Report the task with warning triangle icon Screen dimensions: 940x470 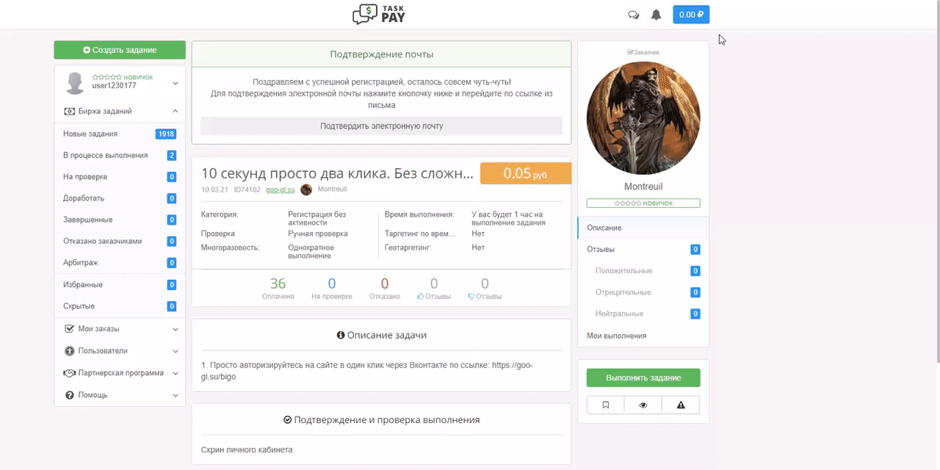[681, 405]
